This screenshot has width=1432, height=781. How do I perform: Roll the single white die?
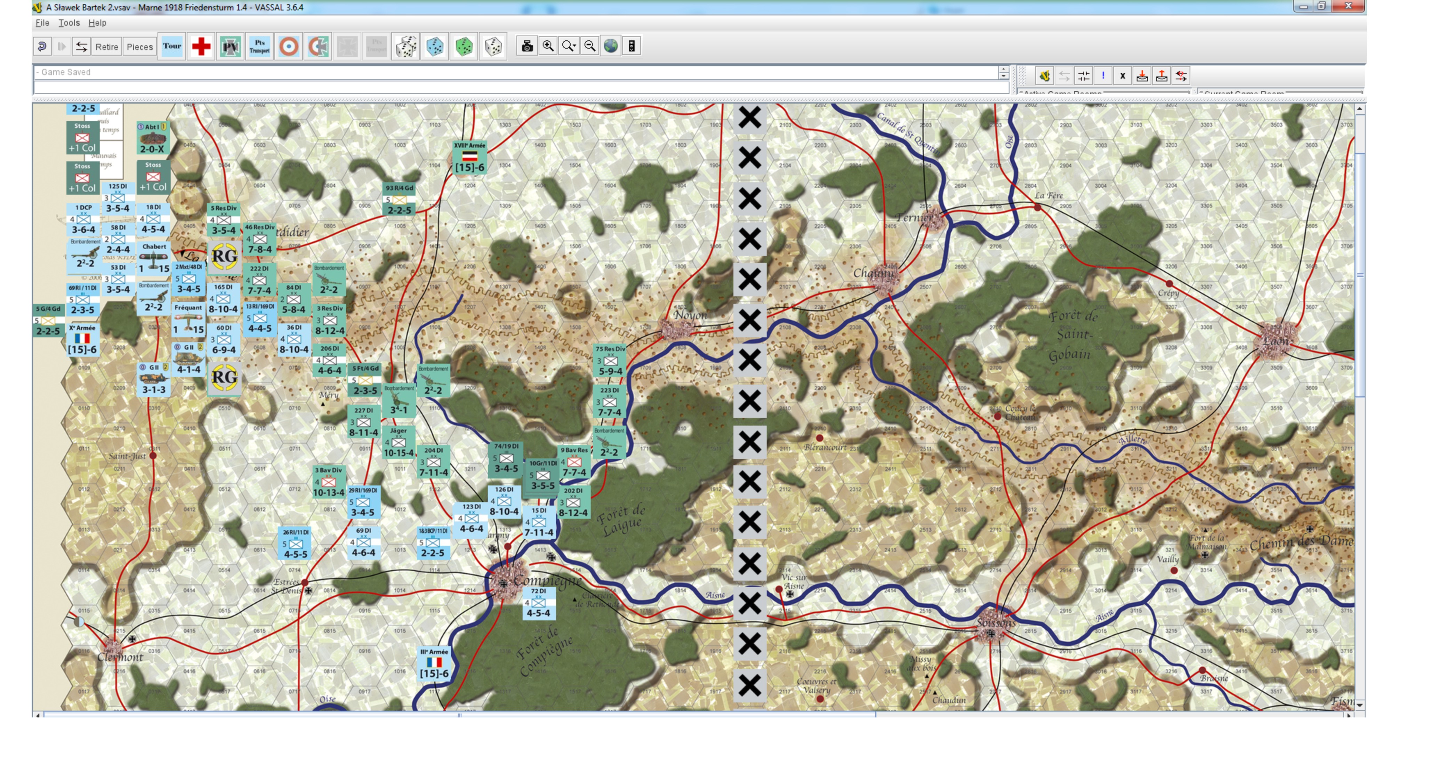pos(493,46)
